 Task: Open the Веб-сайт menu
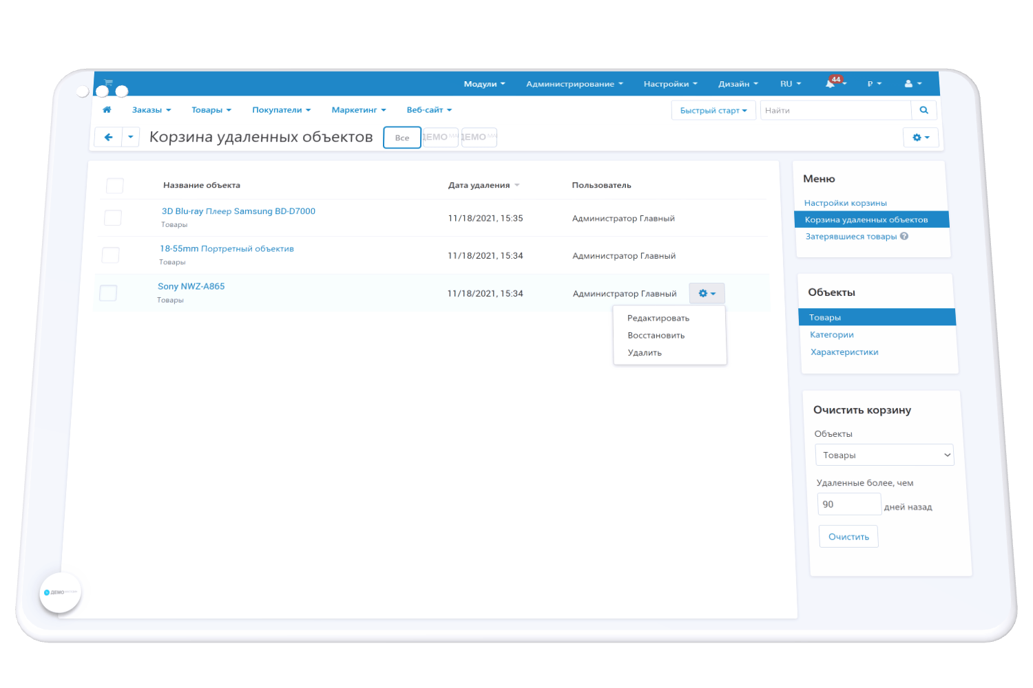point(429,110)
